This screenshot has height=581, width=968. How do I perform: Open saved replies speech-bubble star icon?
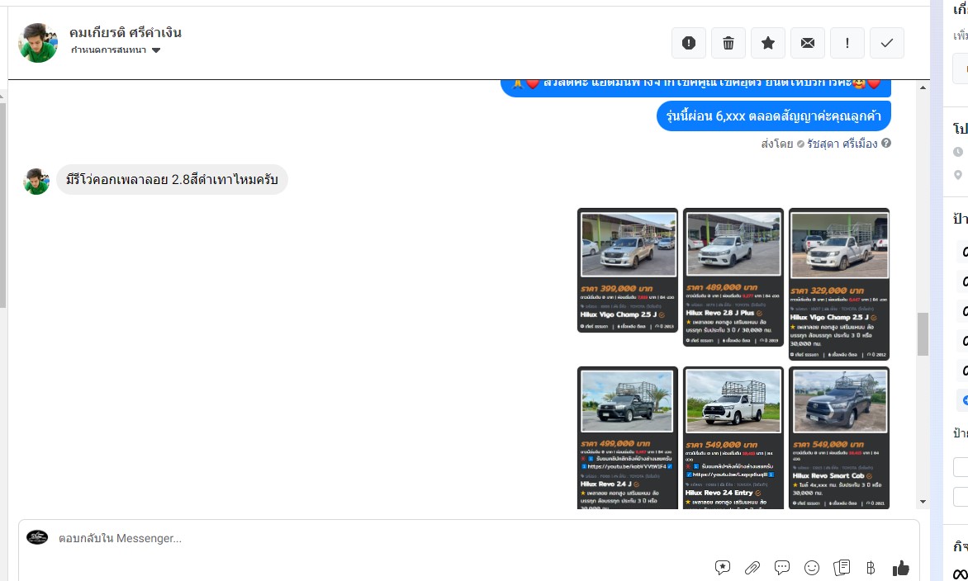click(x=723, y=568)
